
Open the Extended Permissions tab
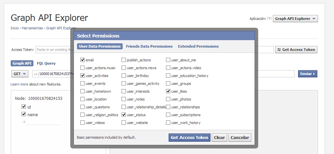pos(198,46)
